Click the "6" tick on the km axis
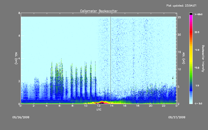Image resolution: width=208 pixels, height=130 pixels. [x=19, y=36]
